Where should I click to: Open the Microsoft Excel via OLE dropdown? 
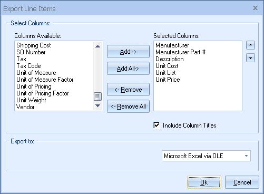point(246,156)
